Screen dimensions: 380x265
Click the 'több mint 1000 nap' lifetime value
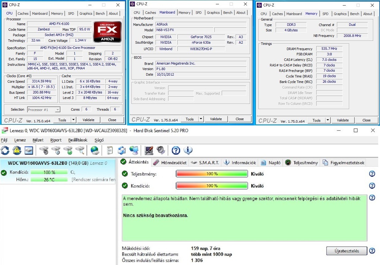point(211,254)
